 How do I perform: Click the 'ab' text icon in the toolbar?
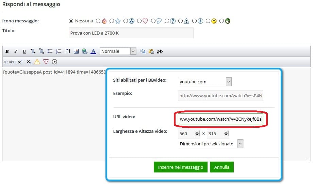(160, 51)
